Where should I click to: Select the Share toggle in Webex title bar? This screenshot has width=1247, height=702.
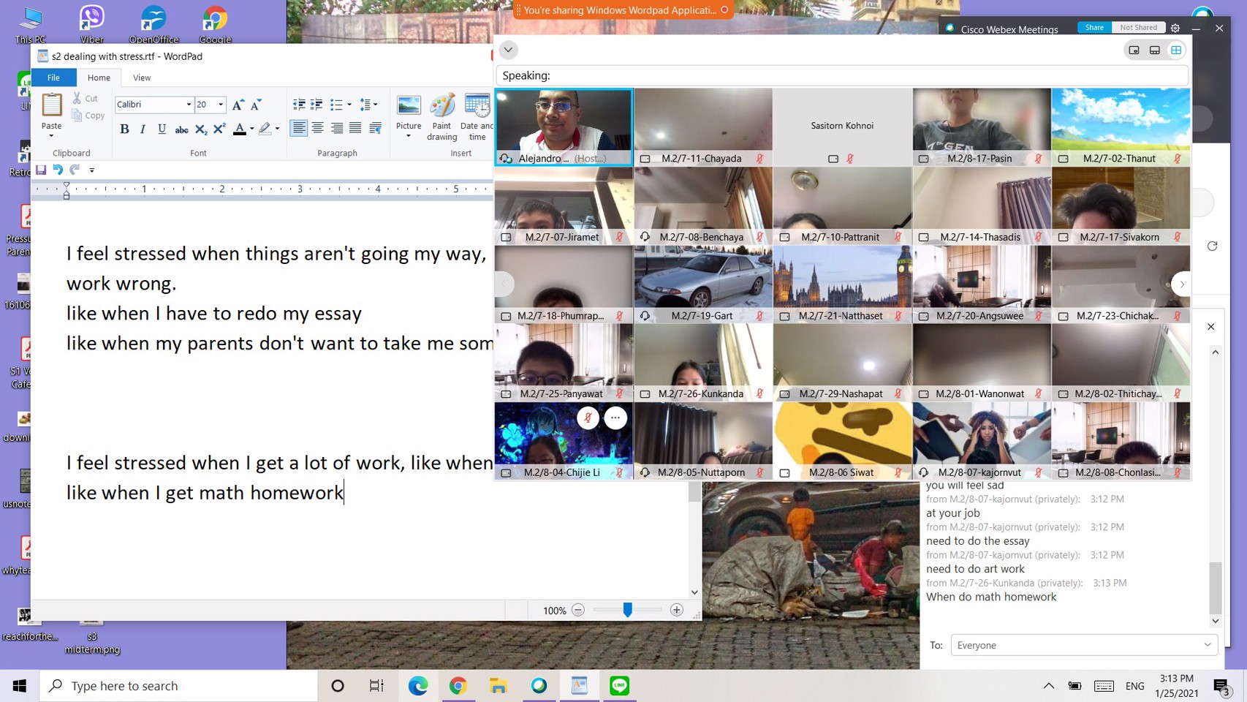pos(1094,28)
